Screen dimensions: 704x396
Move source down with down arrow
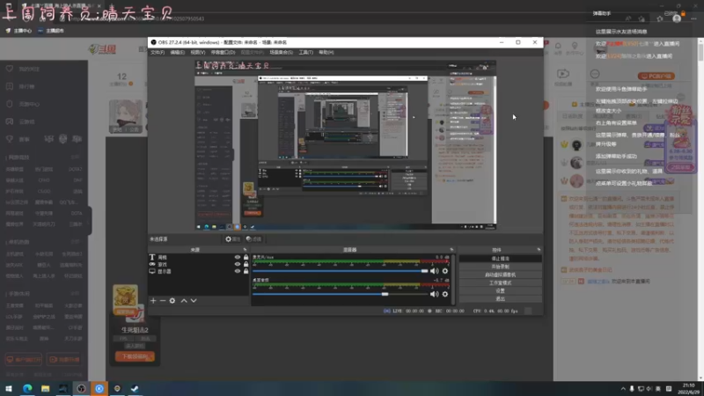(194, 300)
